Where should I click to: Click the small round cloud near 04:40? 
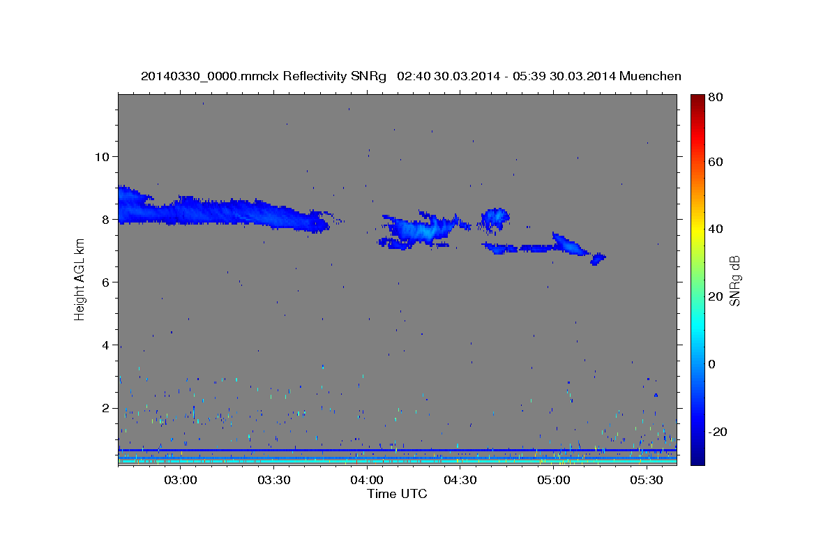pyautogui.click(x=495, y=219)
